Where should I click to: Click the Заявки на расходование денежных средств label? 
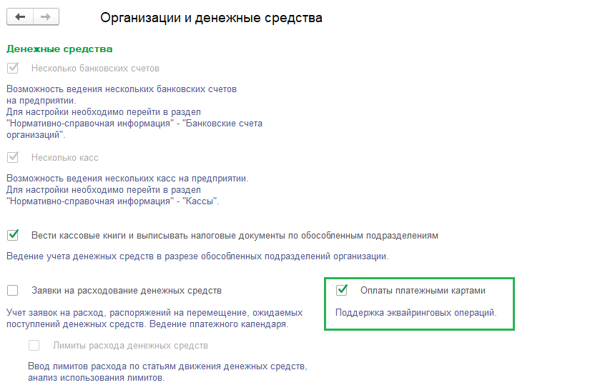tap(127, 290)
